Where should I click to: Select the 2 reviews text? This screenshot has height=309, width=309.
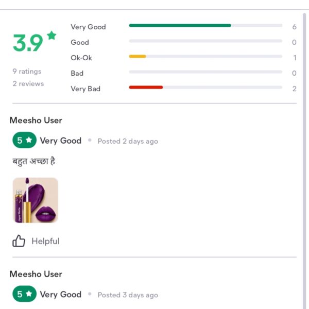[28, 83]
